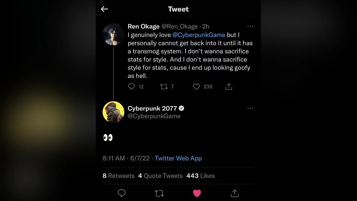
Task: View the 8 Retweets list
Action: 118,176
